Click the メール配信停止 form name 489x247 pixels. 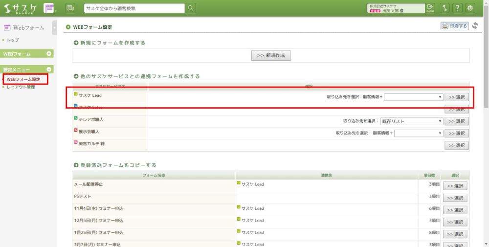[88, 184]
